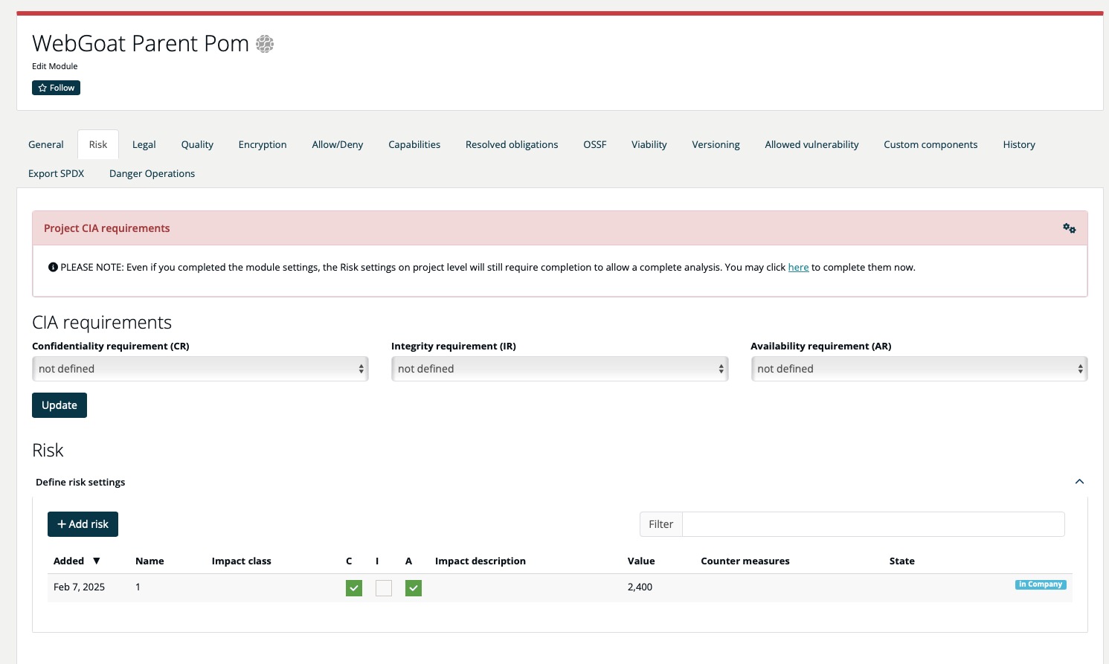Open the Legal tab
The width and height of the screenshot is (1109, 664).
tap(144, 144)
